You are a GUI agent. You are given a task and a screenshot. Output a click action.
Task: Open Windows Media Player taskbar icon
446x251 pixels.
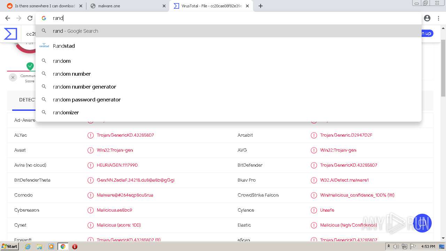pyautogui.click(x=51, y=246)
